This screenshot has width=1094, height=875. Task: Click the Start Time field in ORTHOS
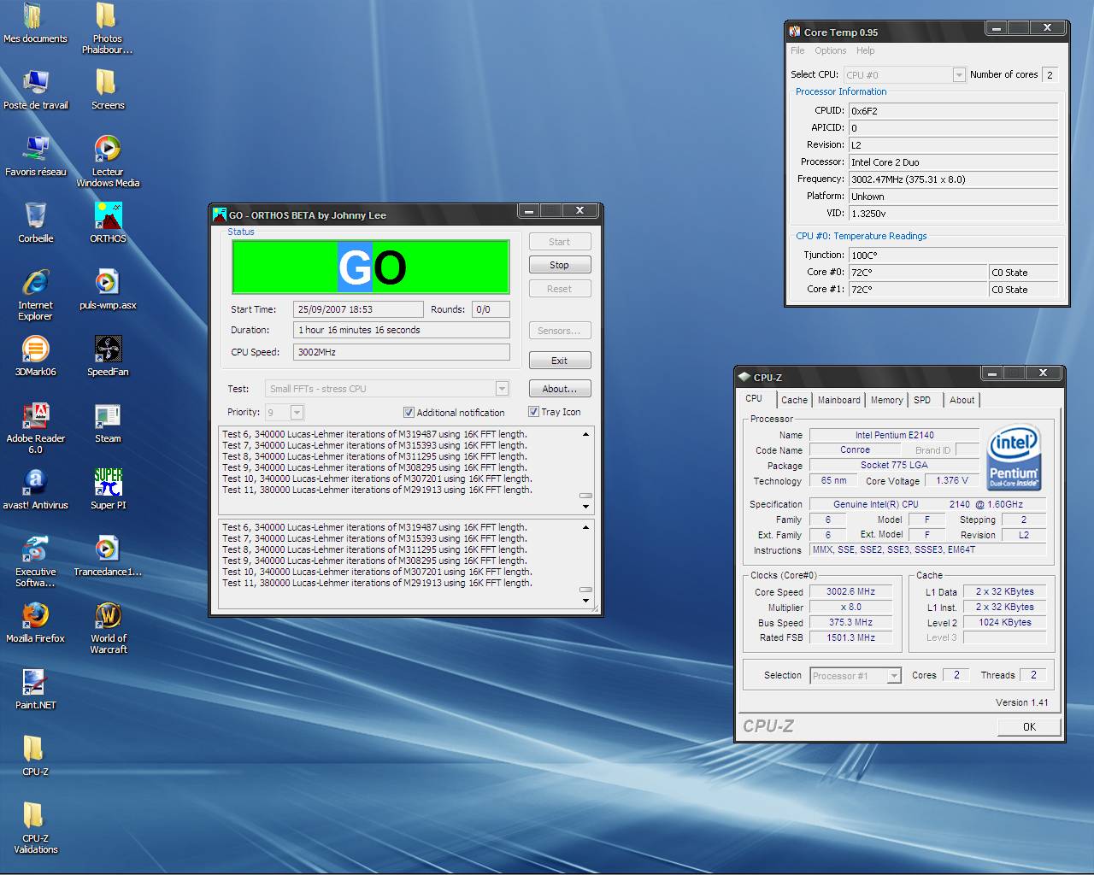[357, 309]
